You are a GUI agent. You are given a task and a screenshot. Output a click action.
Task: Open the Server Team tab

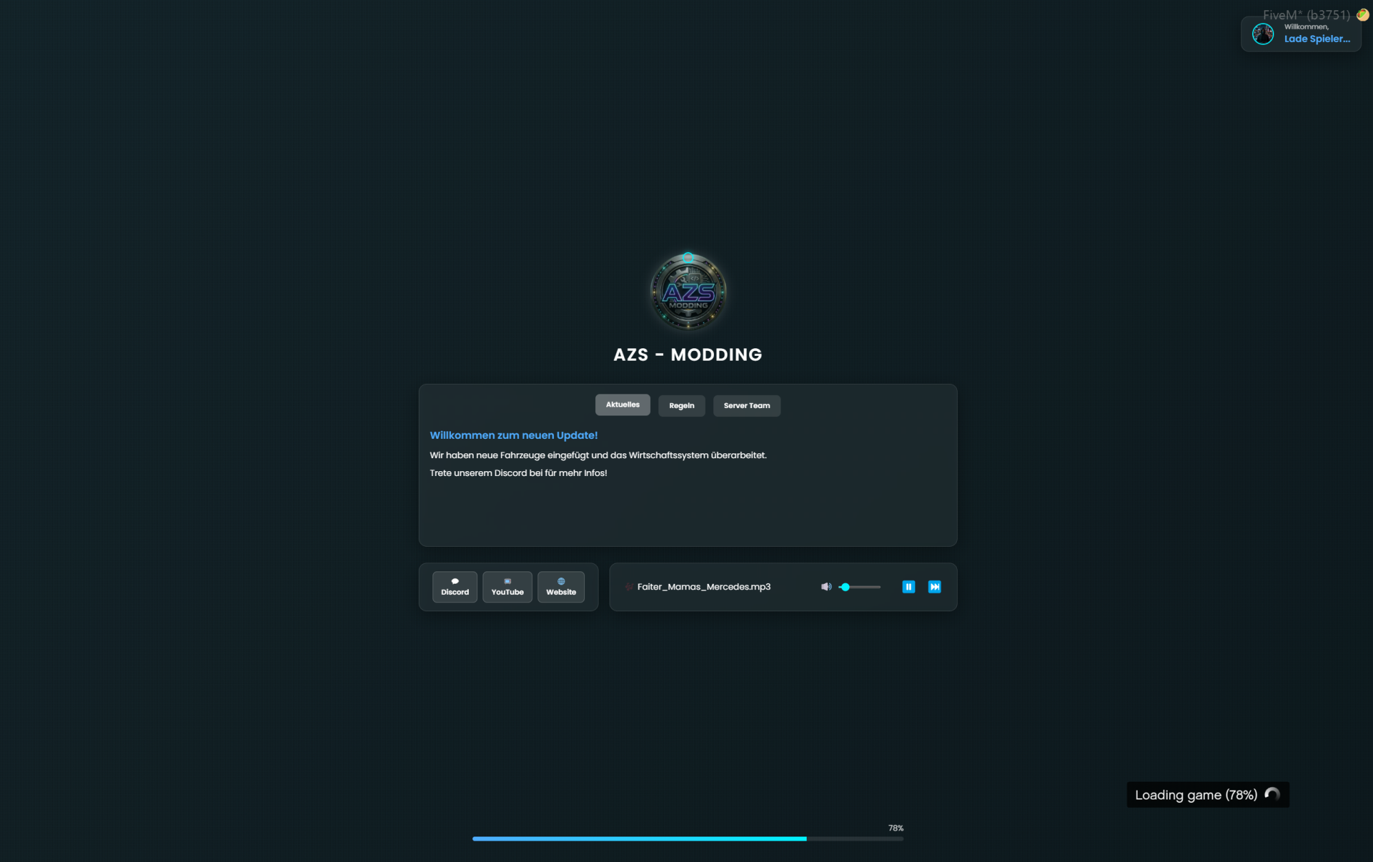[x=747, y=405]
